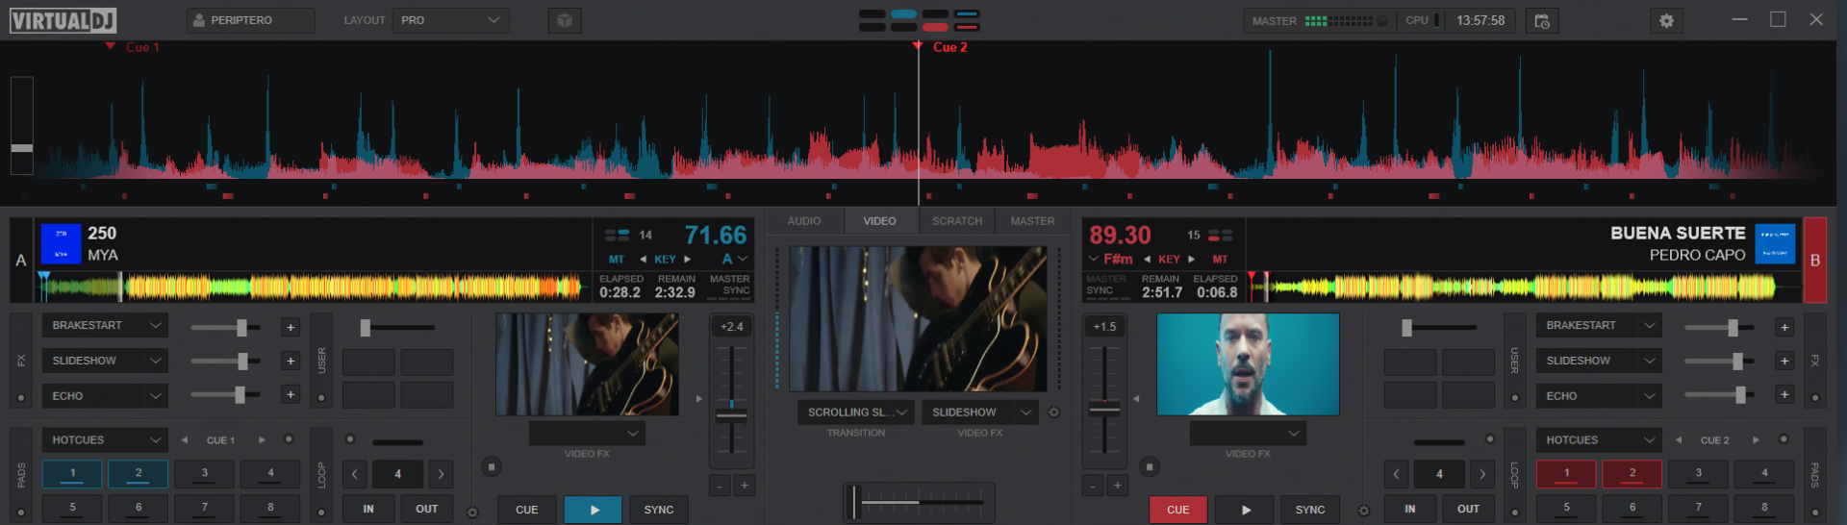Screen dimensions: 1847x525
Task: Switch to the SCRATCH mixer tab
Action: pos(957,221)
